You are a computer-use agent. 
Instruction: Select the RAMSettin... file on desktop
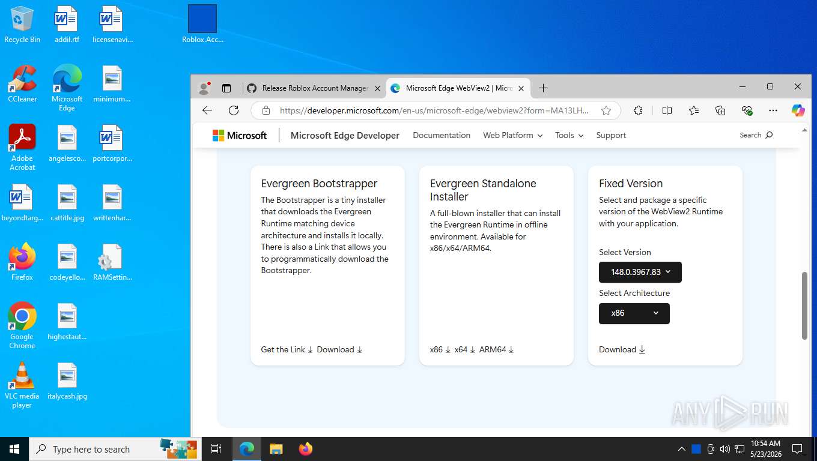(112, 262)
